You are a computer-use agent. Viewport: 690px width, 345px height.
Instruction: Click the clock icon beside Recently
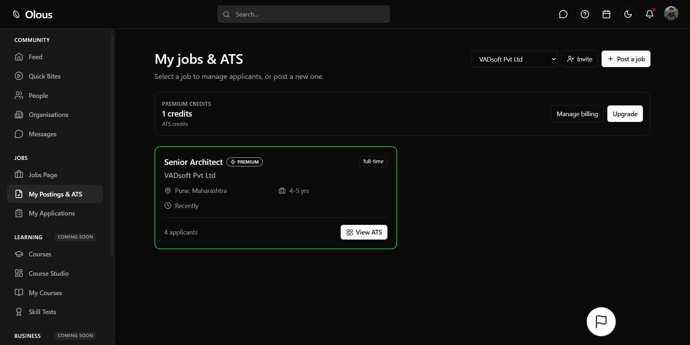click(167, 206)
